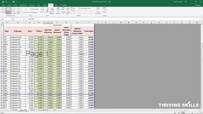Enable View Side by Side

pos(84,8)
